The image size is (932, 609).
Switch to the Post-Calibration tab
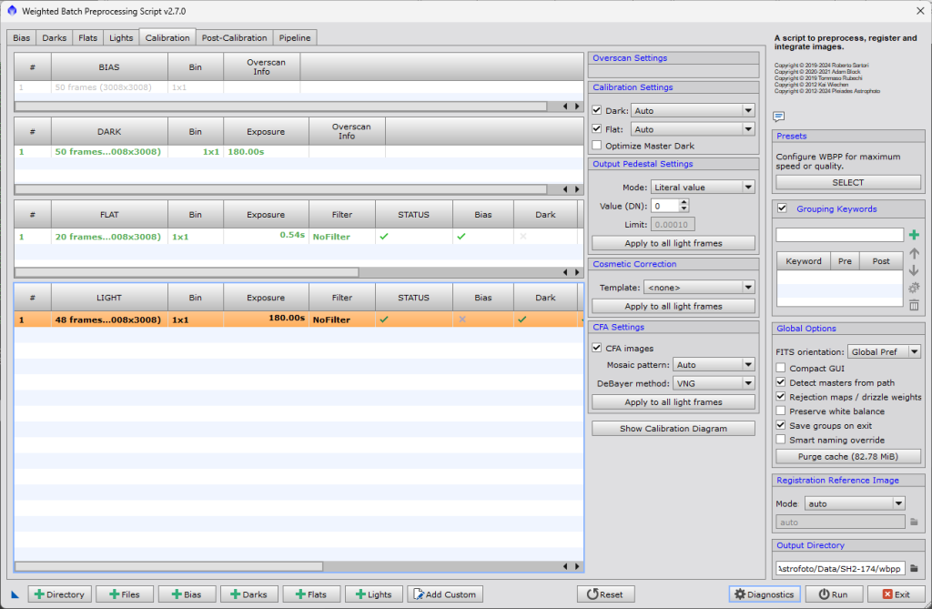coord(234,37)
